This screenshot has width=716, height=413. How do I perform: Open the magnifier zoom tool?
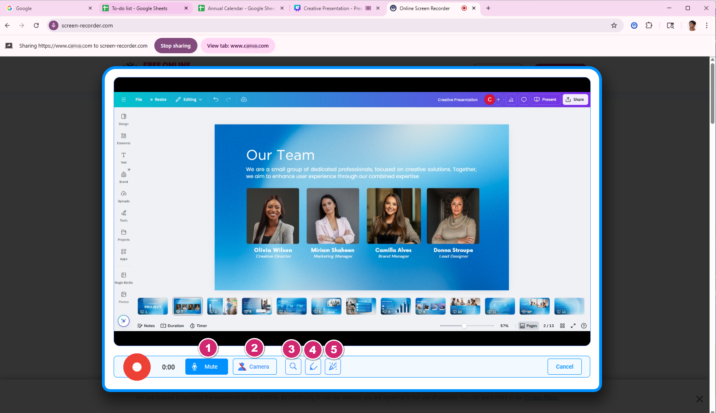click(x=293, y=367)
